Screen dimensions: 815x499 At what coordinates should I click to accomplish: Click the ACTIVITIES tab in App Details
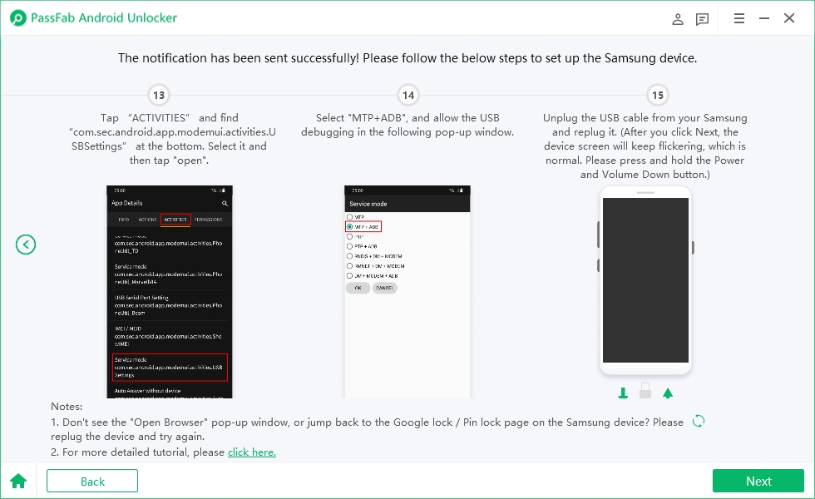click(x=175, y=220)
